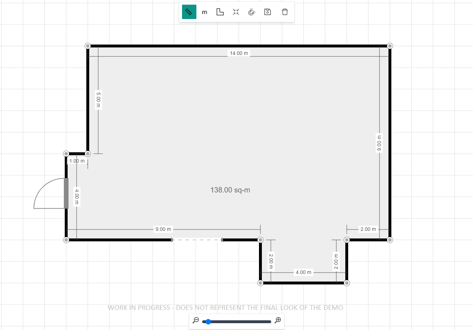Select the dashed window on bottom wall

(x=197, y=240)
